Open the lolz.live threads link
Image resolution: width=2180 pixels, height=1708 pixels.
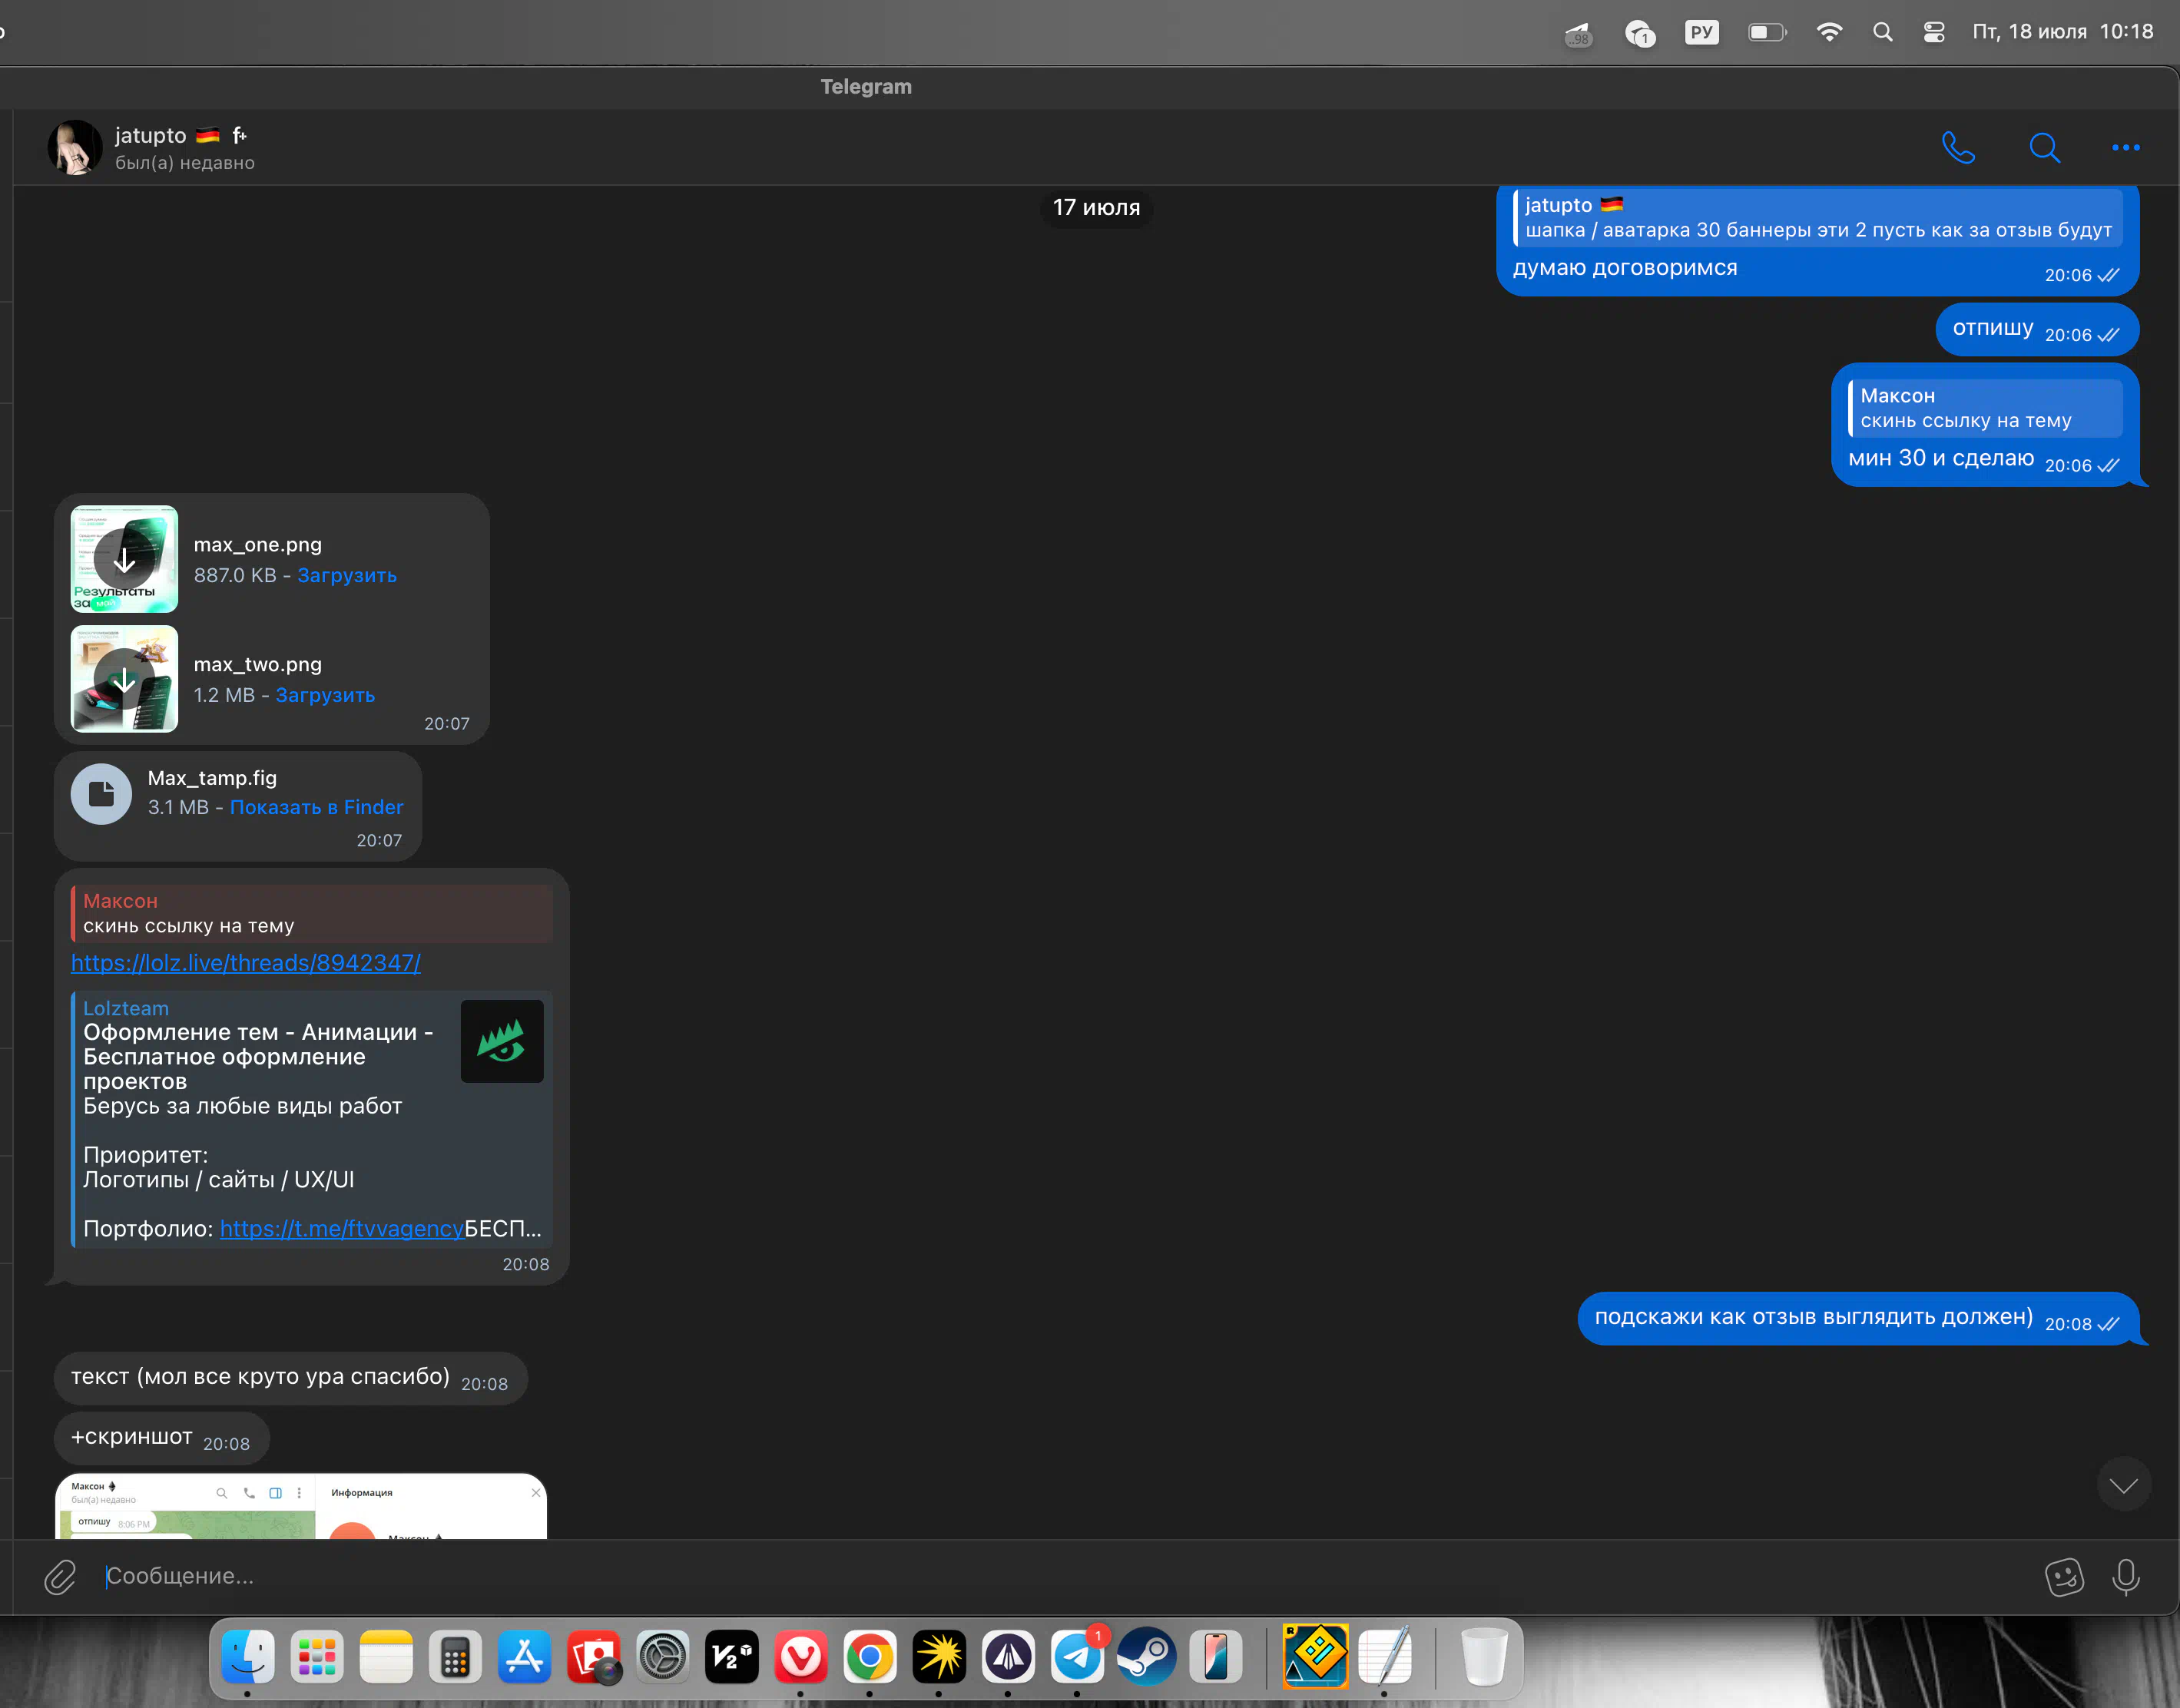tap(246, 962)
